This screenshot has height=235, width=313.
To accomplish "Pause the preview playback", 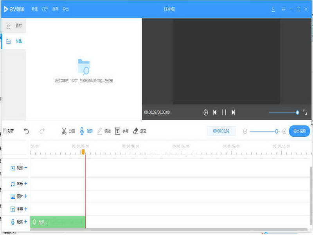I will [x=224, y=112].
